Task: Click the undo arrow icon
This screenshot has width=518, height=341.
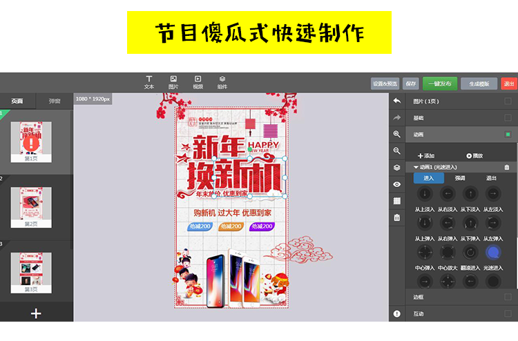Action: (x=396, y=101)
